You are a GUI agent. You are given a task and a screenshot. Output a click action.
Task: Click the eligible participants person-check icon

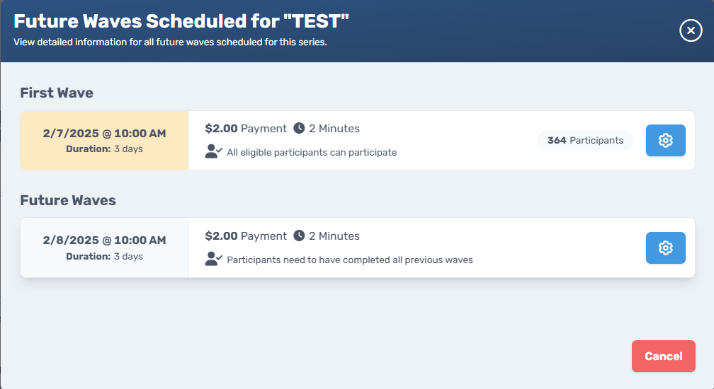213,151
